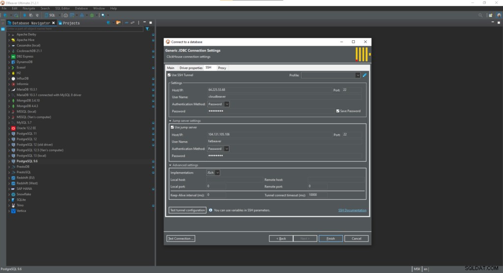This screenshot has height=273, width=503.
Task: Open the SSH Authentication Method dropdown under Settings
Action: tap(218, 104)
